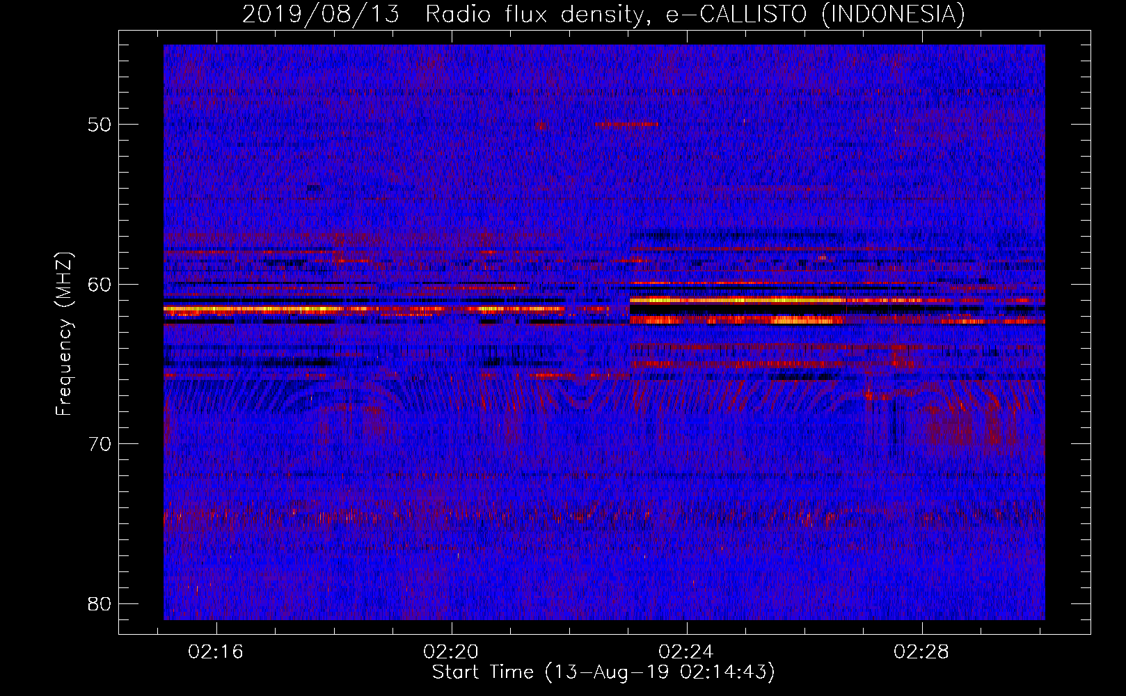Image resolution: width=1126 pixels, height=696 pixels.
Task: Click the 02:20 time tick label
Action: point(451,652)
